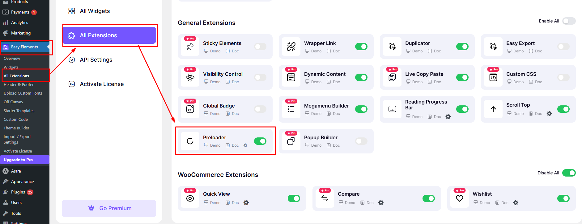This screenshot has width=582, height=224.
Task: Turn on the Easy Export toggle
Action: [563, 47]
